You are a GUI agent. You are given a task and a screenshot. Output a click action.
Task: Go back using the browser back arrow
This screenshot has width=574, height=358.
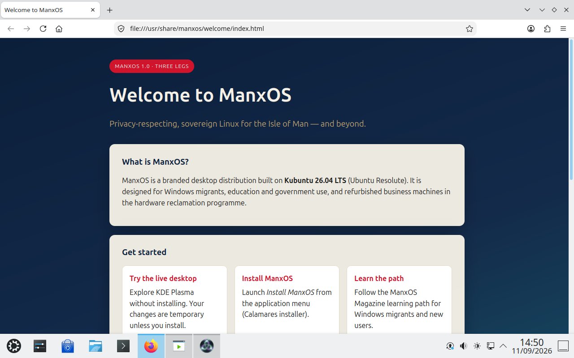(11, 29)
